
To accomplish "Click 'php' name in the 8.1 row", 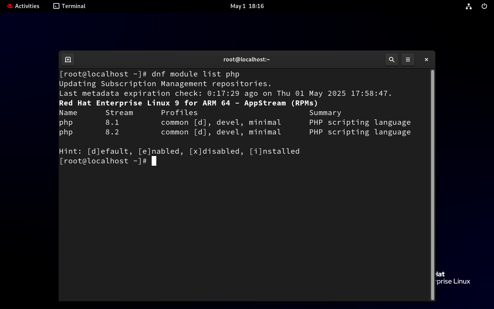I will click(x=66, y=122).
